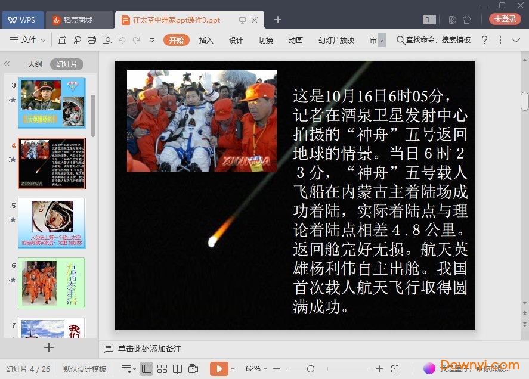
Task: Open the 文件 menu dropdown
Action: click(28, 40)
